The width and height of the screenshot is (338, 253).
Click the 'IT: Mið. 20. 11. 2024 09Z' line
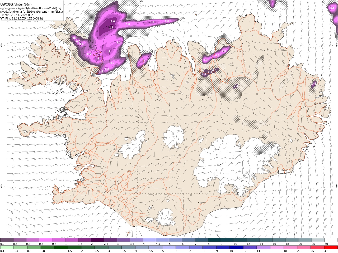click(17, 15)
